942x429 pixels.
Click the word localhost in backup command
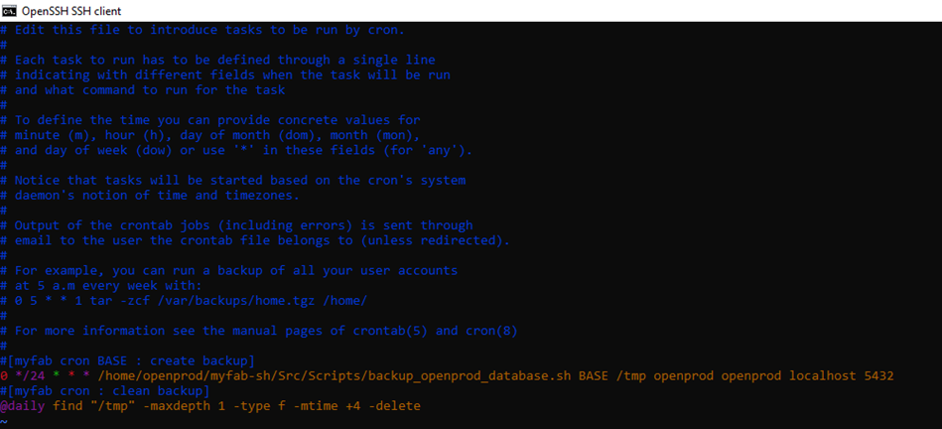(x=819, y=376)
